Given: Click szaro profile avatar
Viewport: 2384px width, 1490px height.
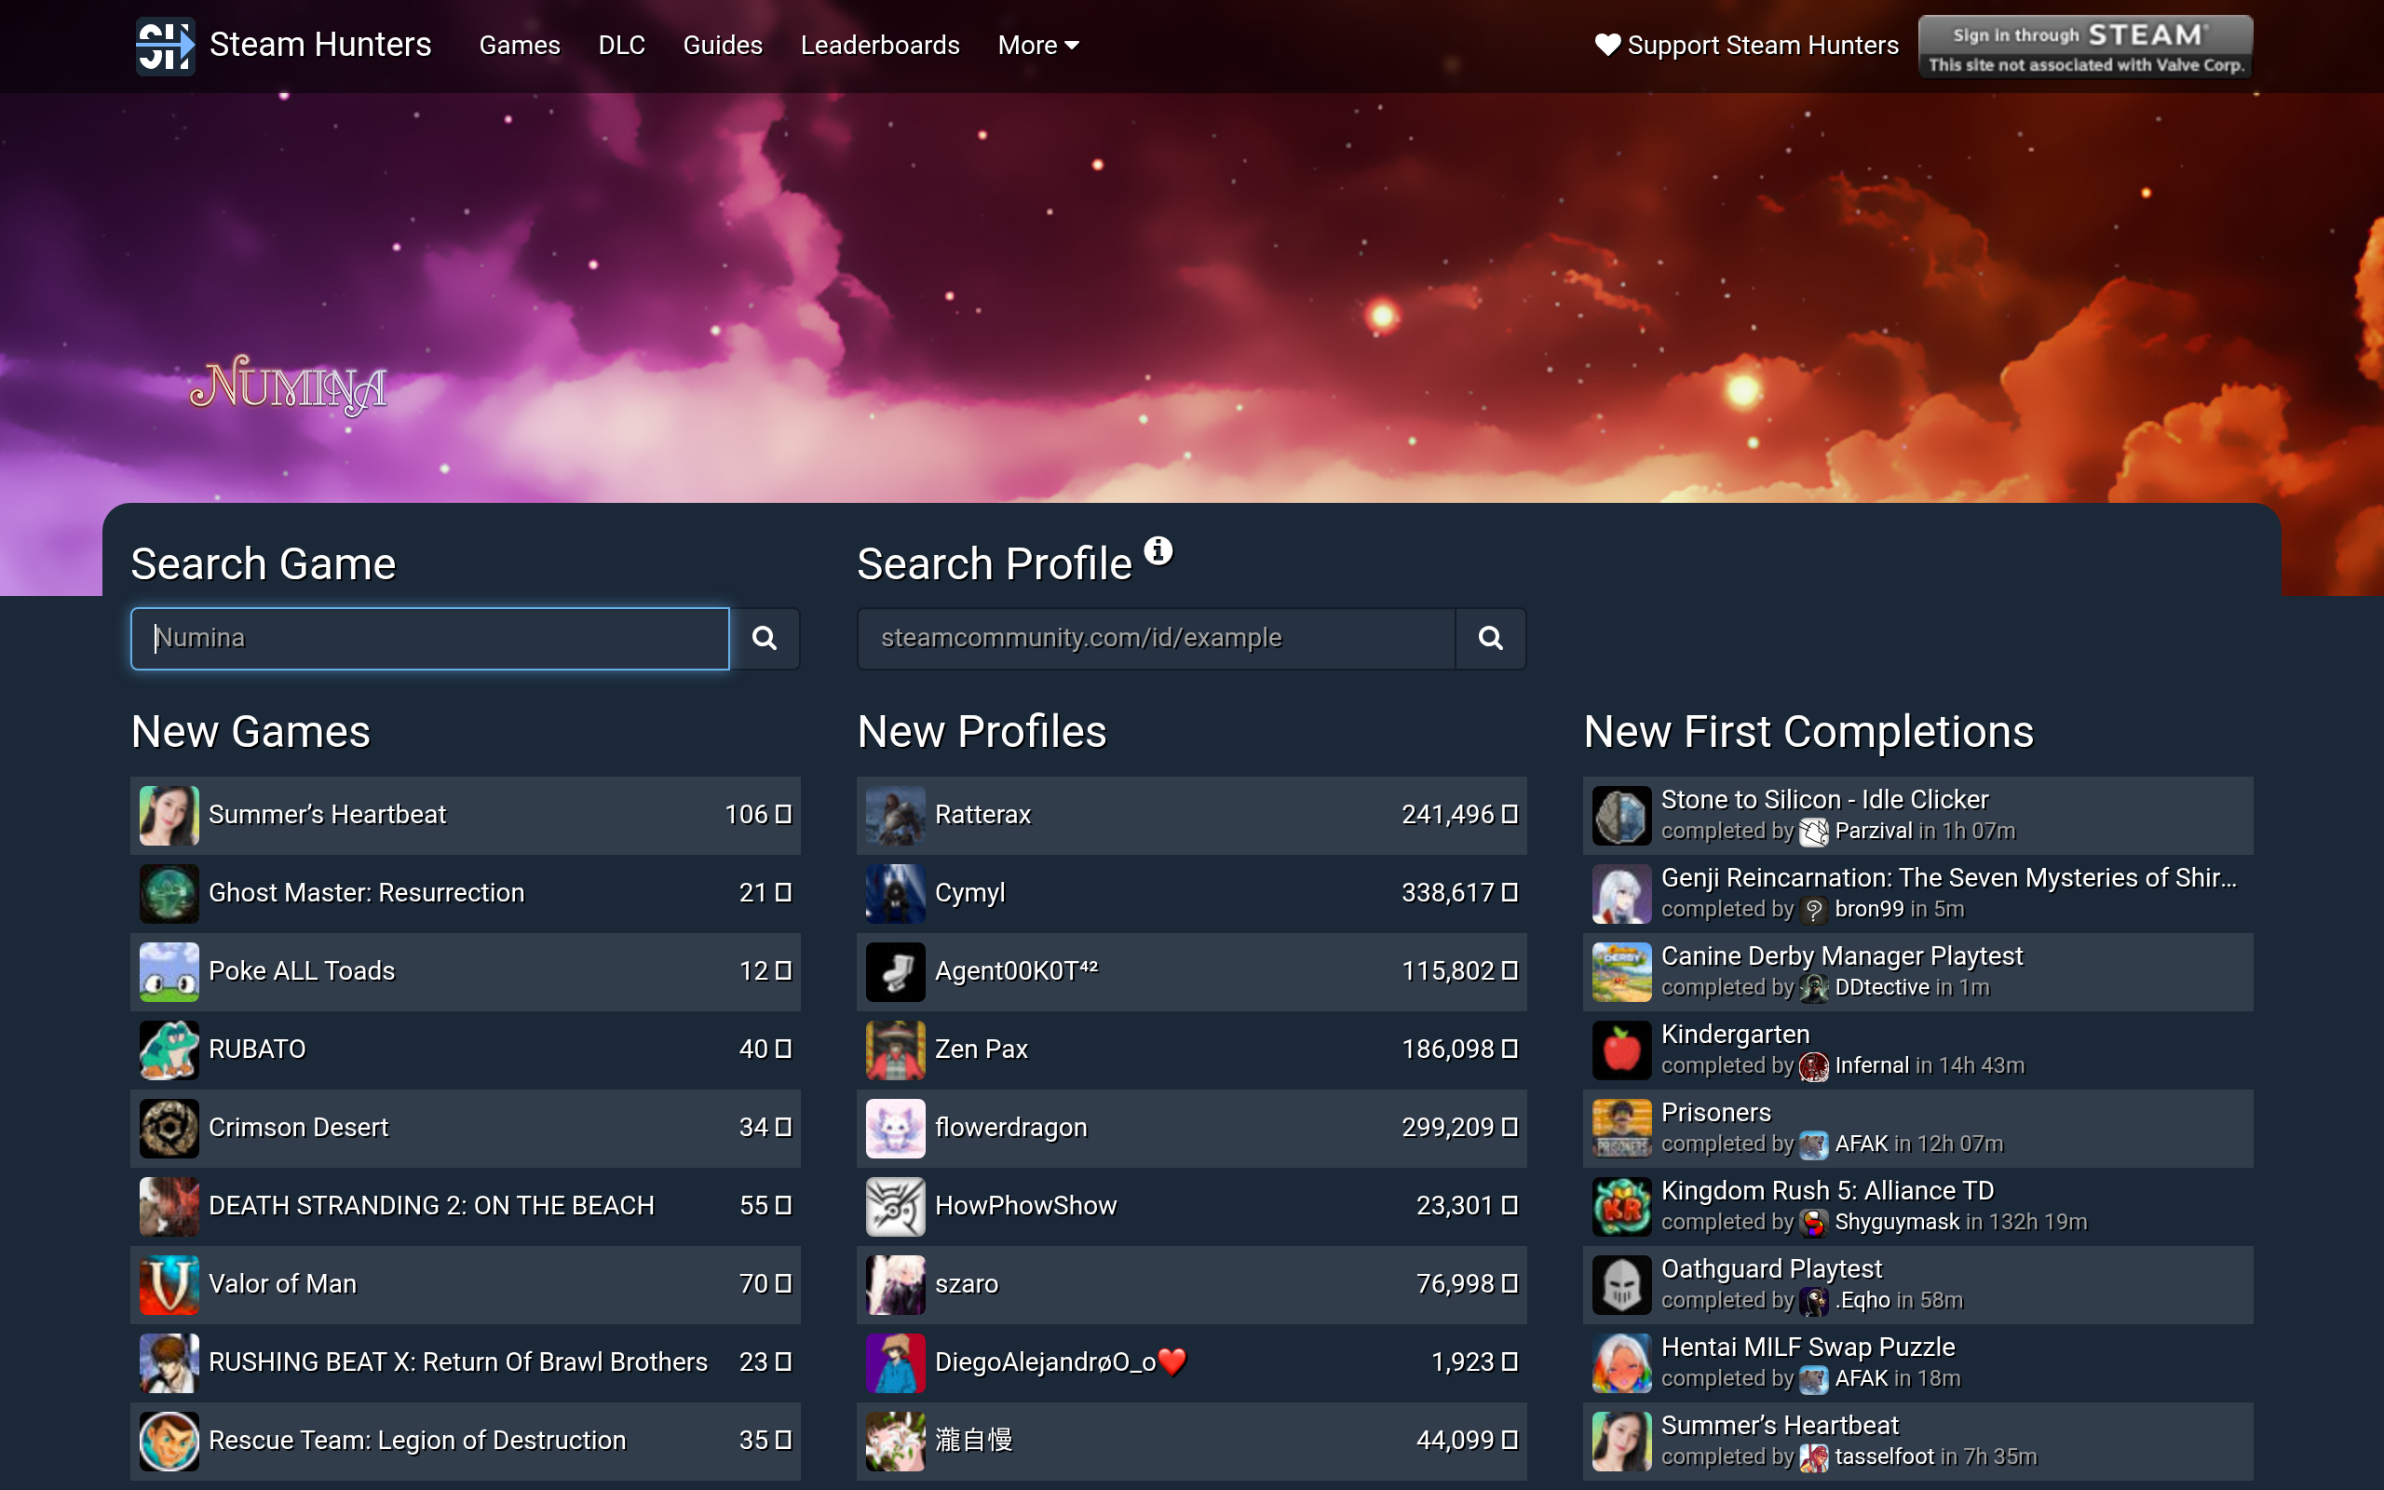Looking at the screenshot, I should tap(896, 1284).
